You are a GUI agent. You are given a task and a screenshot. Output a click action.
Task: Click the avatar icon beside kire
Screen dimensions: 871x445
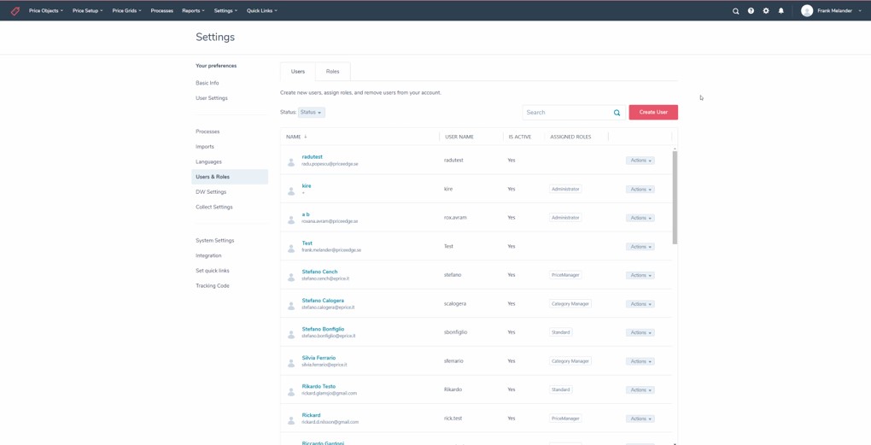pos(290,191)
